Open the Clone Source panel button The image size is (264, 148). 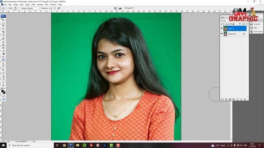pyautogui.click(x=256, y=31)
